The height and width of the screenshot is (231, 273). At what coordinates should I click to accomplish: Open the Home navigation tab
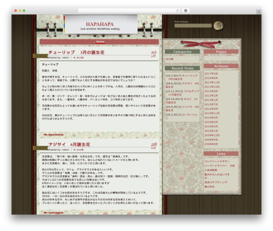[x=100, y=42]
